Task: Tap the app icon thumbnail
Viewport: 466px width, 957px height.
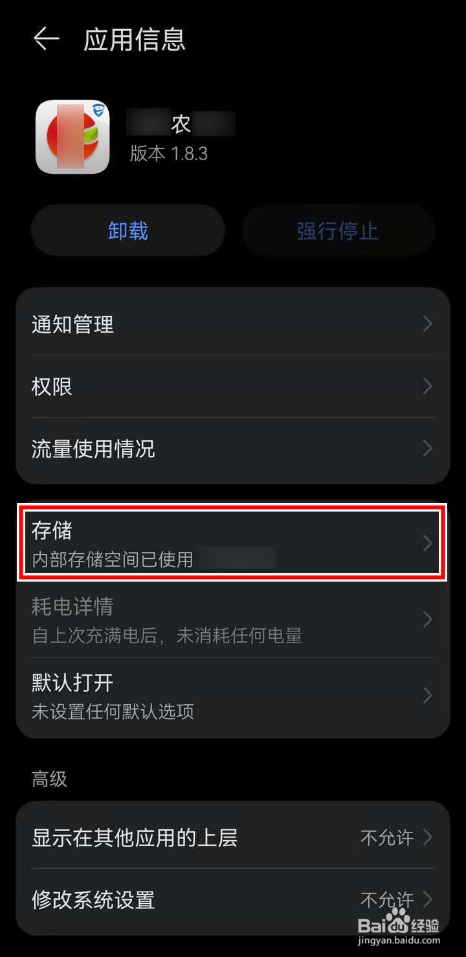Action: [x=72, y=136]
